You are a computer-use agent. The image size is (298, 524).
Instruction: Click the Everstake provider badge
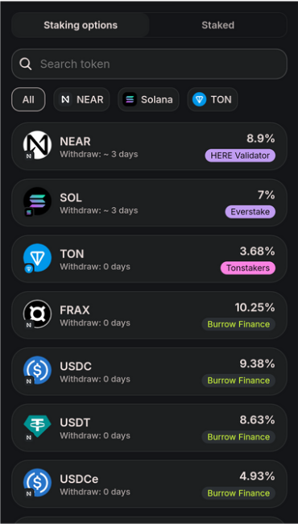tap(250, 212)
